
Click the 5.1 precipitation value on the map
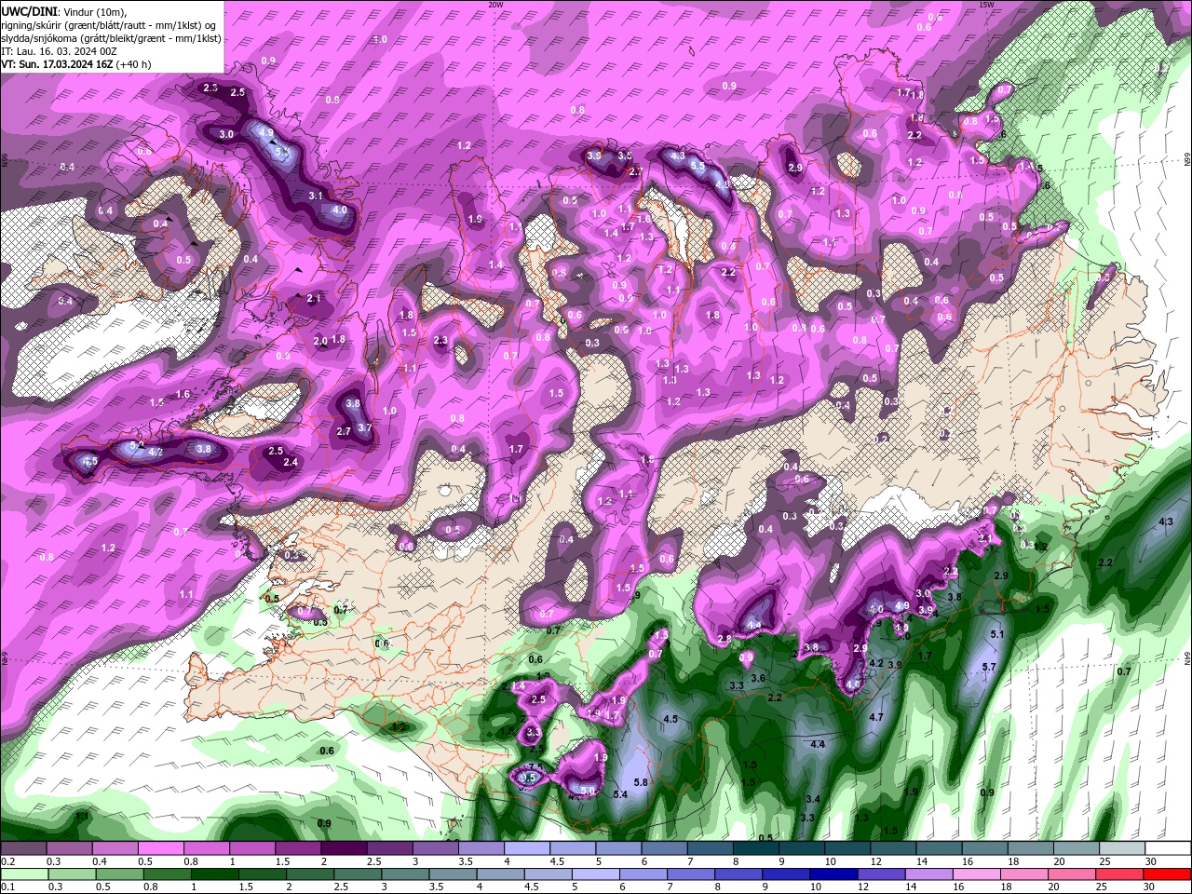click(x=997, y=634)
